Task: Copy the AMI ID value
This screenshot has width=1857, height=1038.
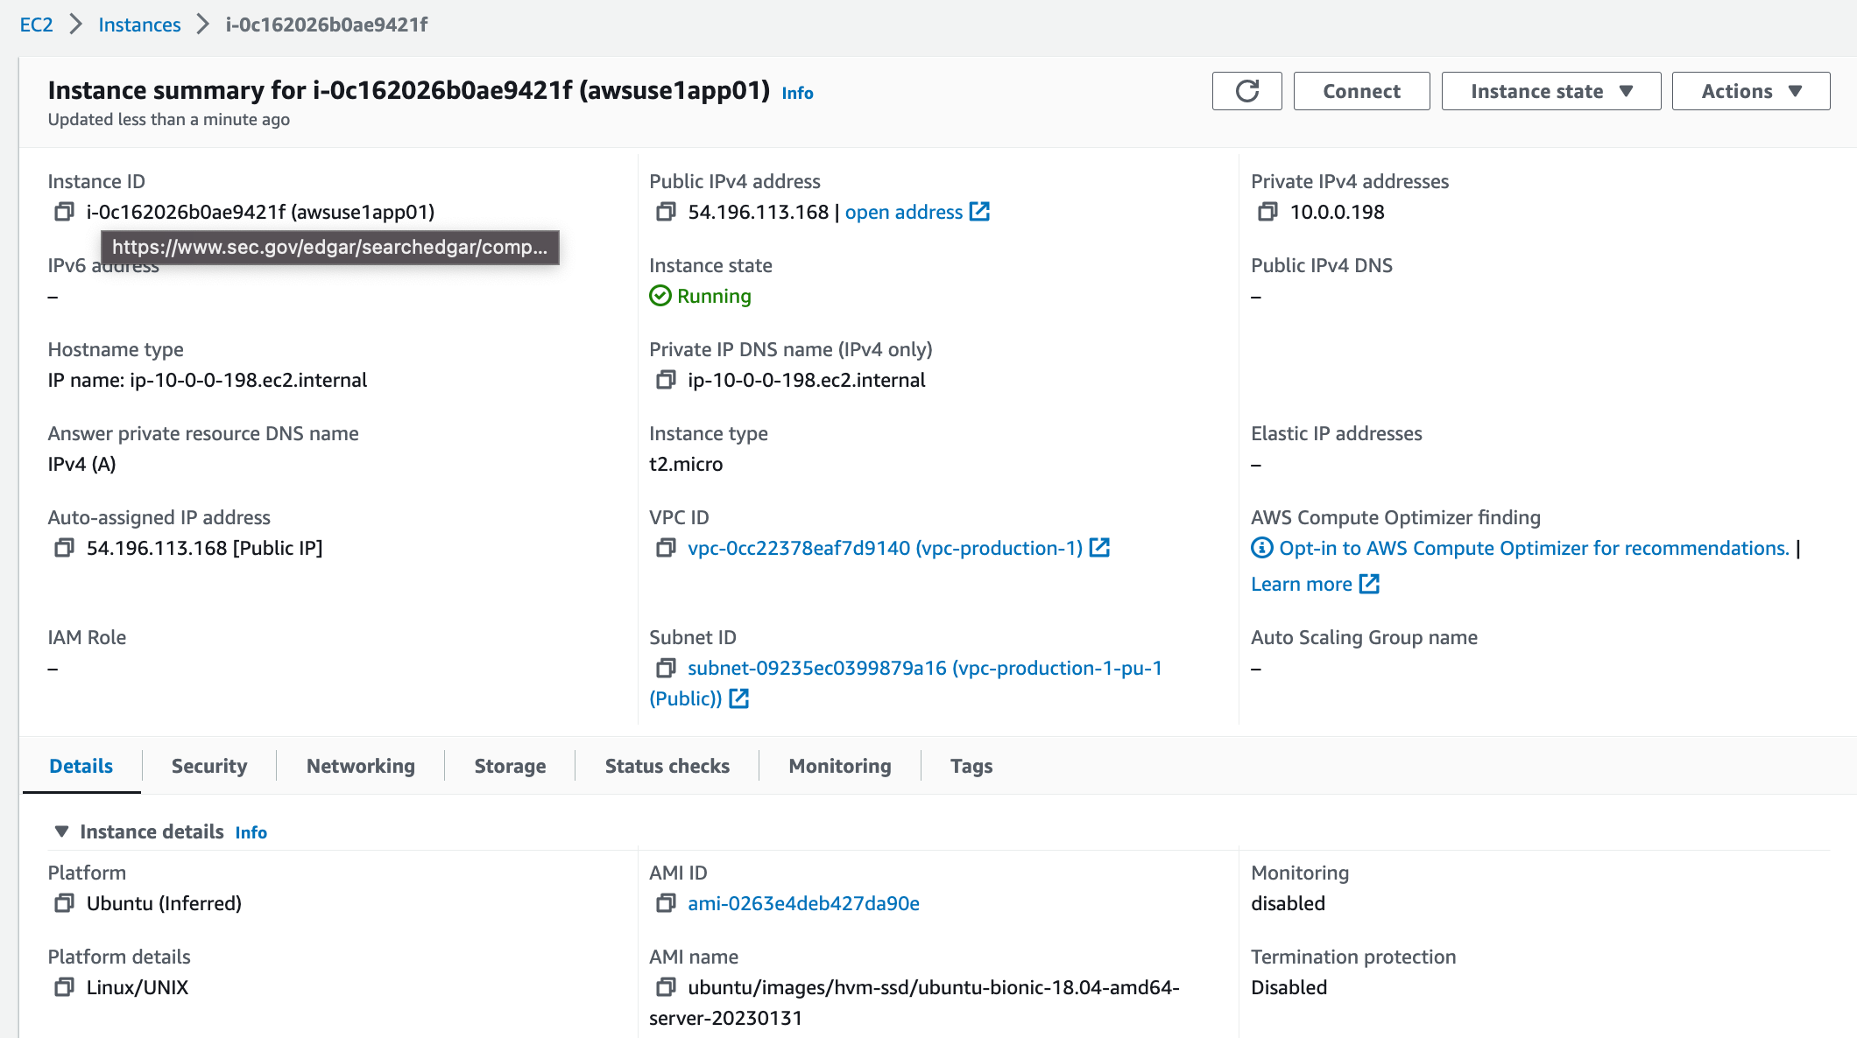Action: click(666, 903)
